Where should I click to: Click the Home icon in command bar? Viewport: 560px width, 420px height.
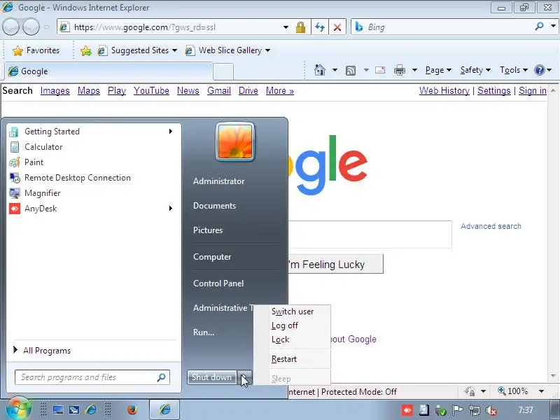click(320, 70)
